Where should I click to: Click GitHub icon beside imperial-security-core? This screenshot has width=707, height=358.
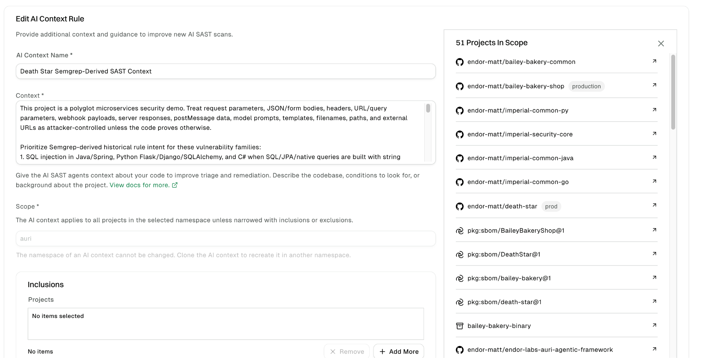click(459, 134)
